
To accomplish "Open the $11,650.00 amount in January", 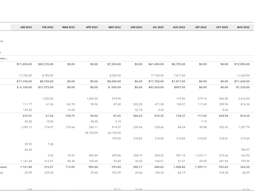I will [24, 64].
